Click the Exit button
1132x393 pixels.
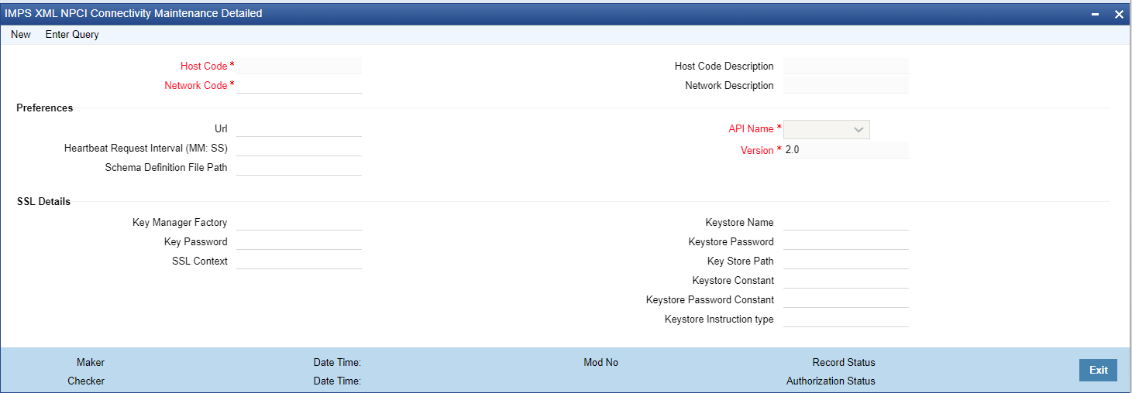pyautogui.click(x=1098, y=370)
